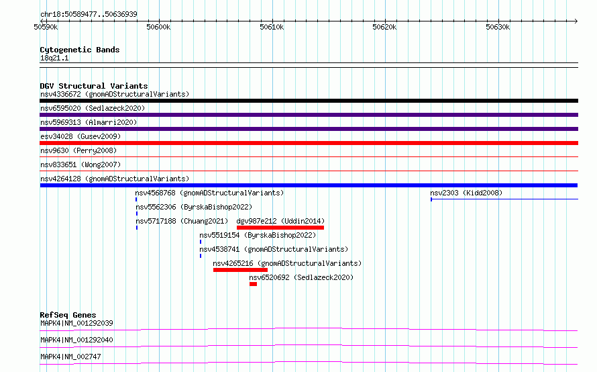This screenshot has height=372, width=597.
Task: Click blue marker under nsv5717188
Action: click(137, 228)
